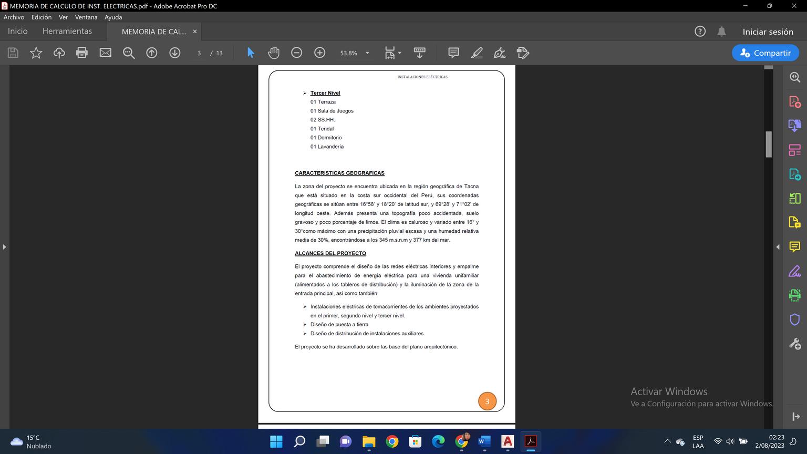This screenshot has width=807, height=454.
Task: Click the vertical scrollbar thumb
Action: 769,144
